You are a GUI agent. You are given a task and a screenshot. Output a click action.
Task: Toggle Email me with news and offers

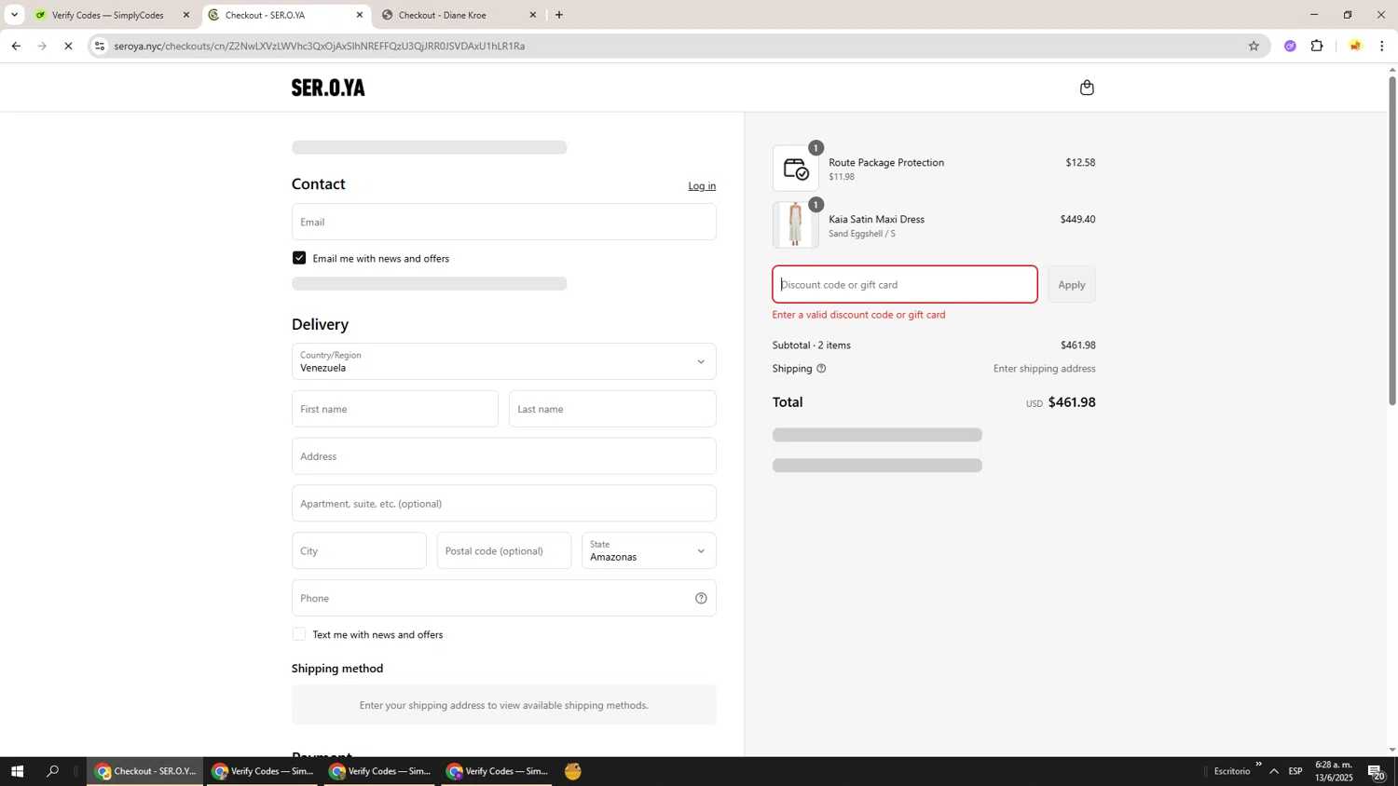(x=299, y=258)
